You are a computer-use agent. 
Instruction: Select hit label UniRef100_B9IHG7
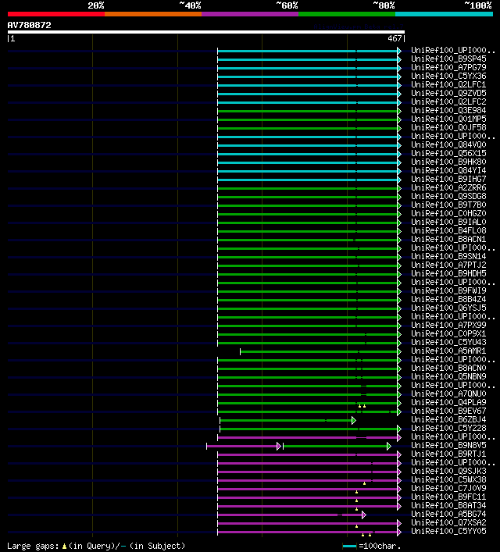448,179
